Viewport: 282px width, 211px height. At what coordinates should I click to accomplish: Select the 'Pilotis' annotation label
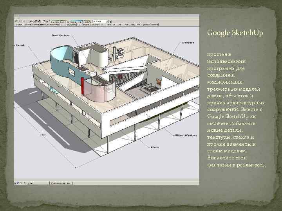155,147
